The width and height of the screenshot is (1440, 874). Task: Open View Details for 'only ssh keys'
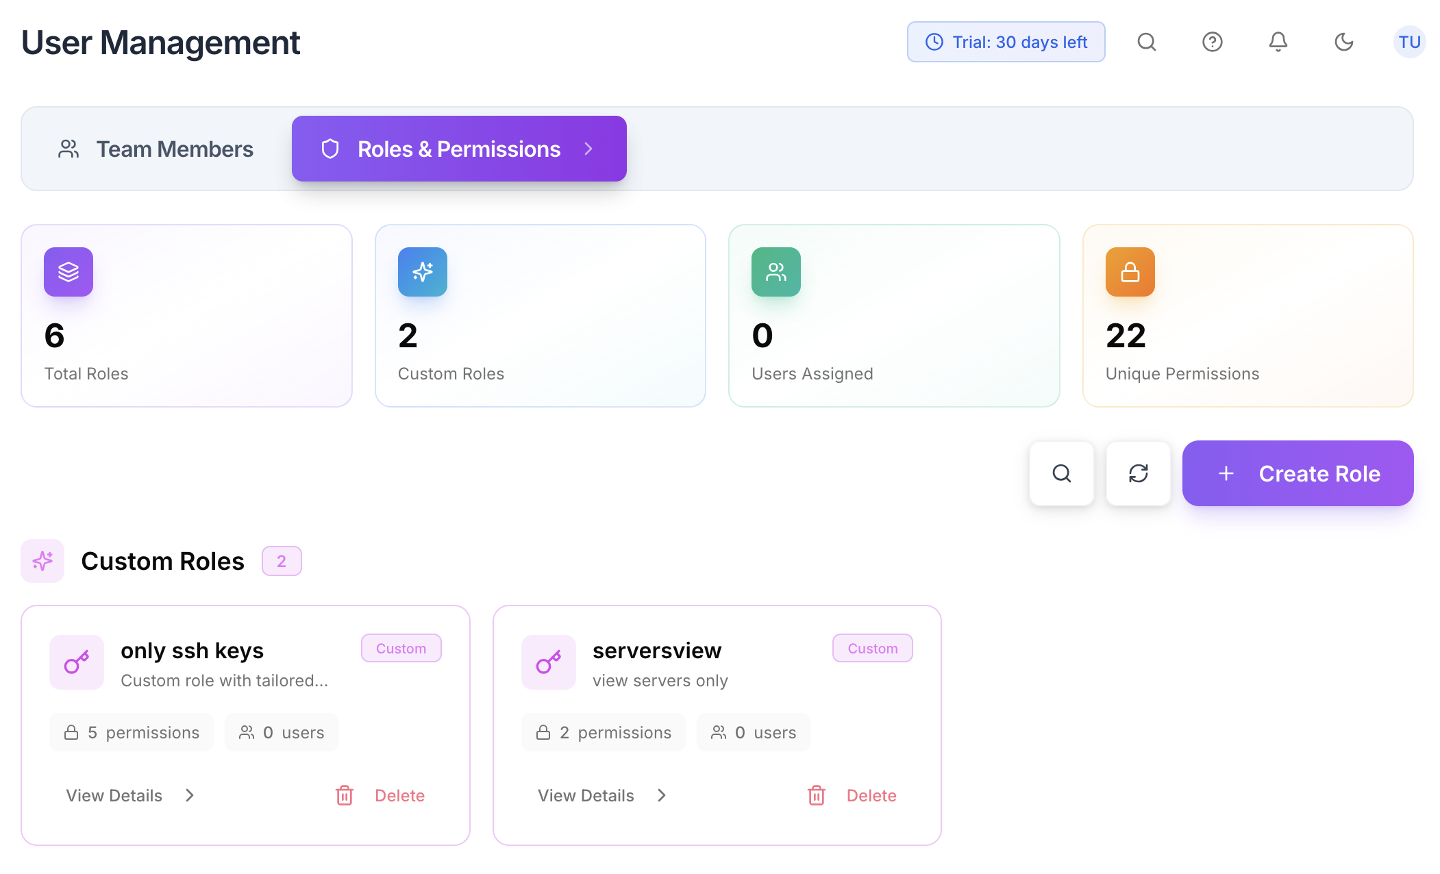(114, 795)
